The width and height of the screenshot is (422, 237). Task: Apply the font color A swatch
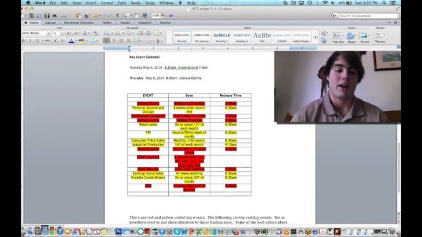71,41
